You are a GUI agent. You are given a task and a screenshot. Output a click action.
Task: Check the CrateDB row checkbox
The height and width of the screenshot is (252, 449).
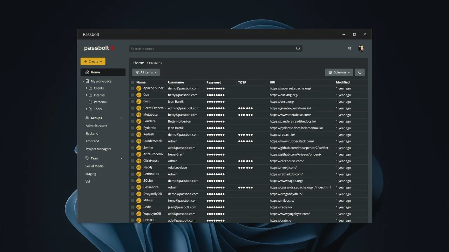132,221
